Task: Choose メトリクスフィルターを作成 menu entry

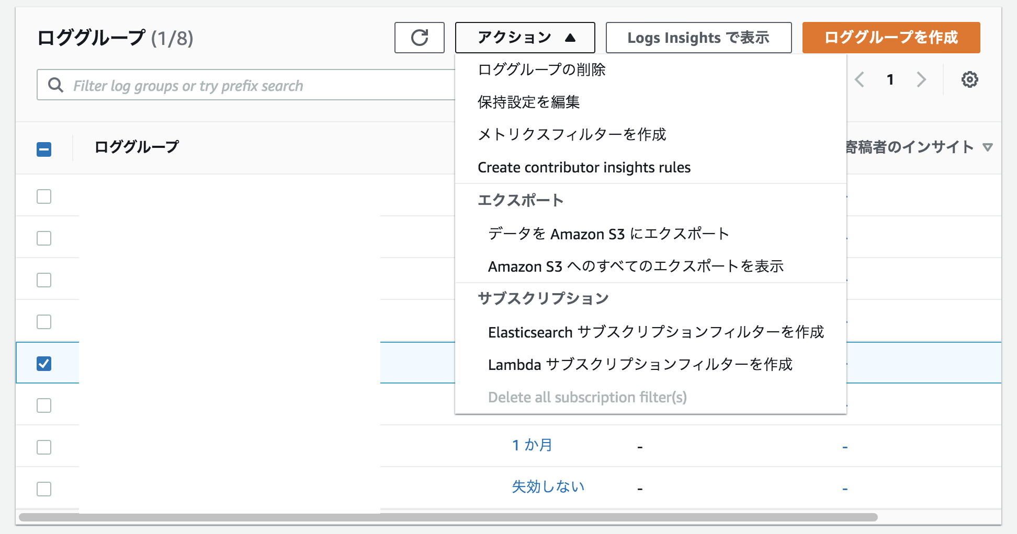Action: click(571, 134)
